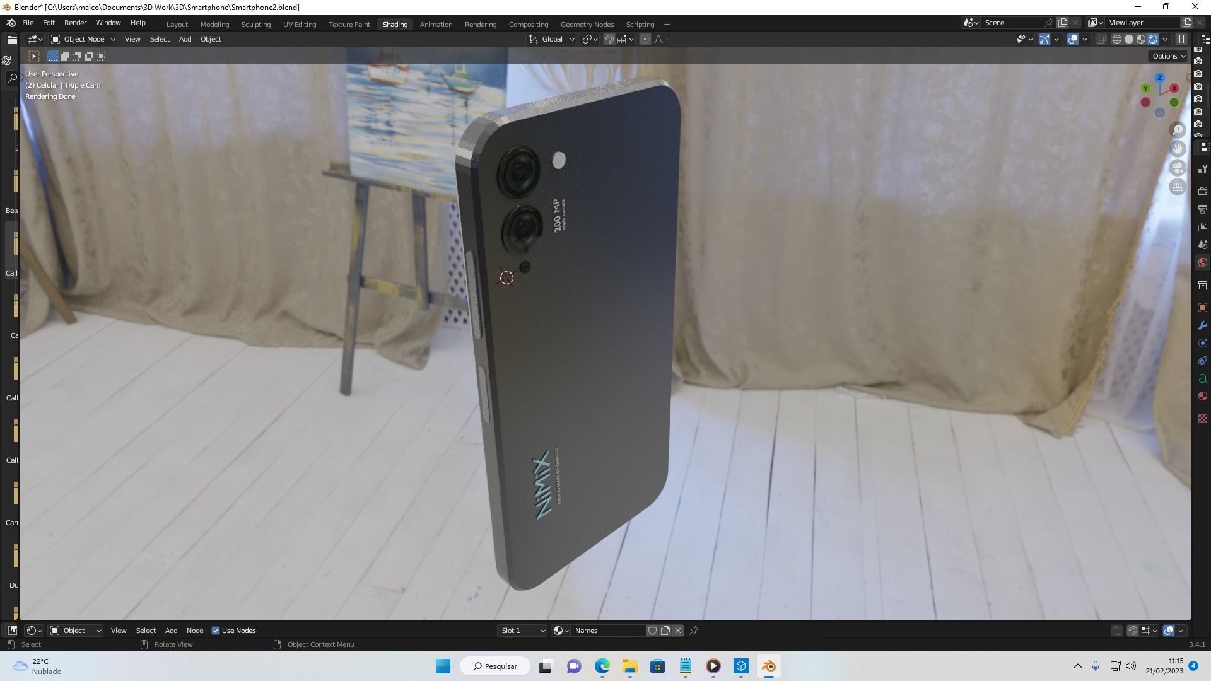The image size is (1211, 681).
Task: Open the Modifiers properties tab
Action: click(1203, 325)
